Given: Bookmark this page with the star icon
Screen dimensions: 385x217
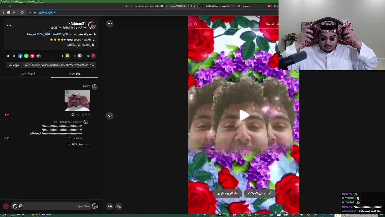Looking at the screenshot, I should point(29,12).
